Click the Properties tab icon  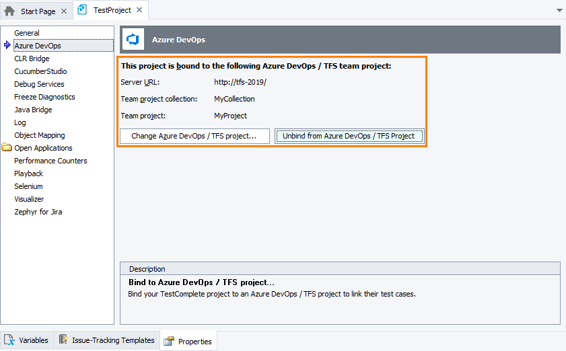coord(169,341)
